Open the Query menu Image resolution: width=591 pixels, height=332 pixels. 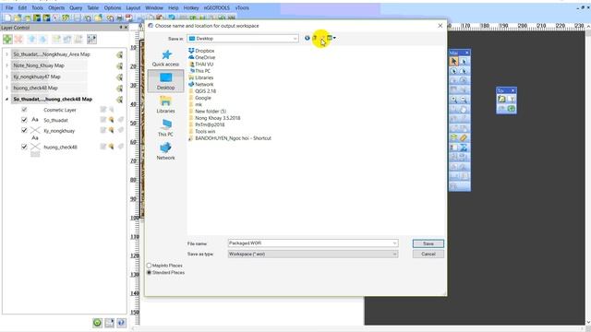pos(76,7)
